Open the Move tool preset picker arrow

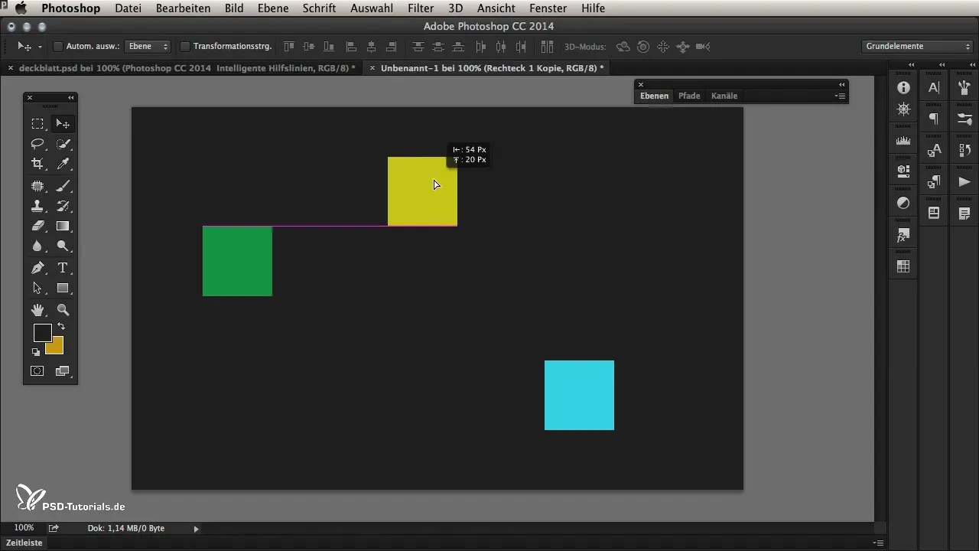(x=40, y=47)
